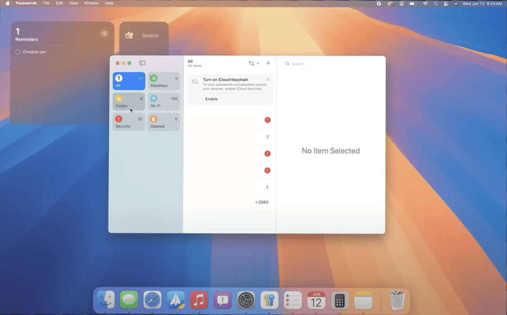
Task: Open the Codes category
Action: (x=128, y=101)
